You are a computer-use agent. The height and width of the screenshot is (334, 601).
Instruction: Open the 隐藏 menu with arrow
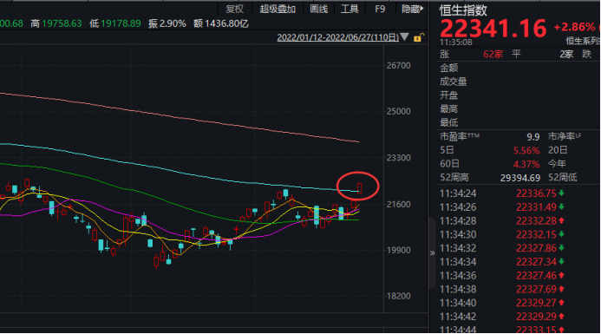point(412,9)
